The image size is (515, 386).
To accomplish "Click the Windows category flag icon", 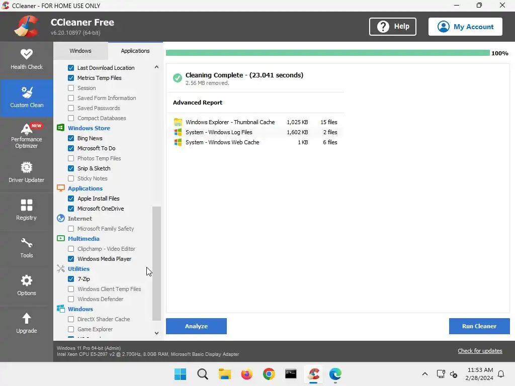I will 60,309.
